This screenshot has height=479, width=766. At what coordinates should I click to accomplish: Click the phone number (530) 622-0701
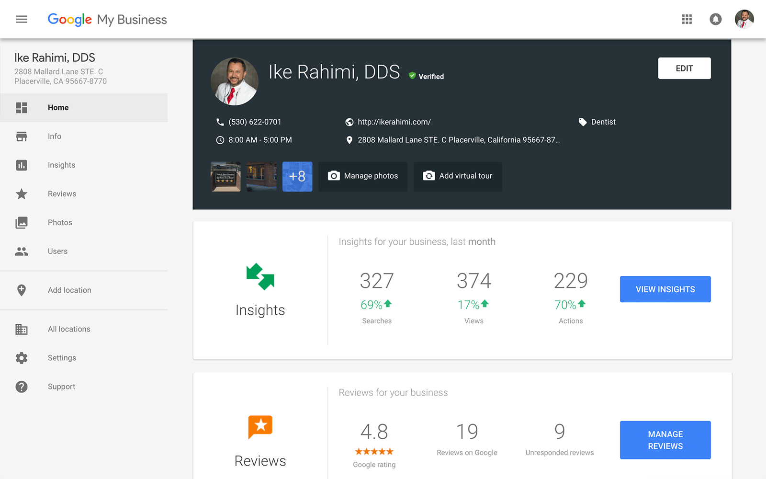click(x=255, y=122)
